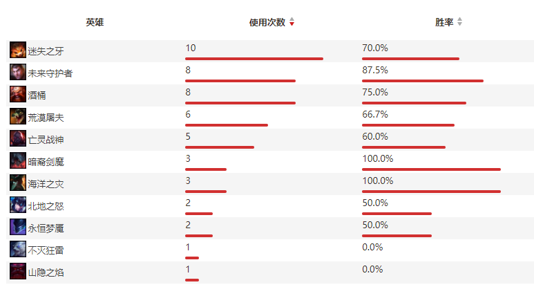Click the 荒漠屠夫 champion avatar
The height and width of the screenshot is (296, 534).
[x=18, y=117]
